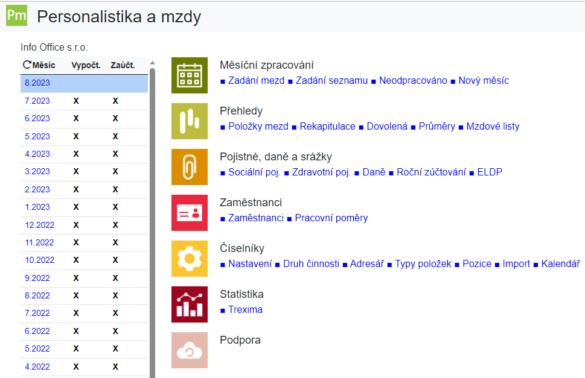Open Pracovní poměry link
This screenshot has height=378, width=585.
click(331, 218)
